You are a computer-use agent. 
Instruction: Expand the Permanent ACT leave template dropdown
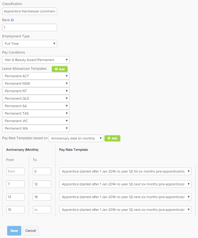point(36,76)
